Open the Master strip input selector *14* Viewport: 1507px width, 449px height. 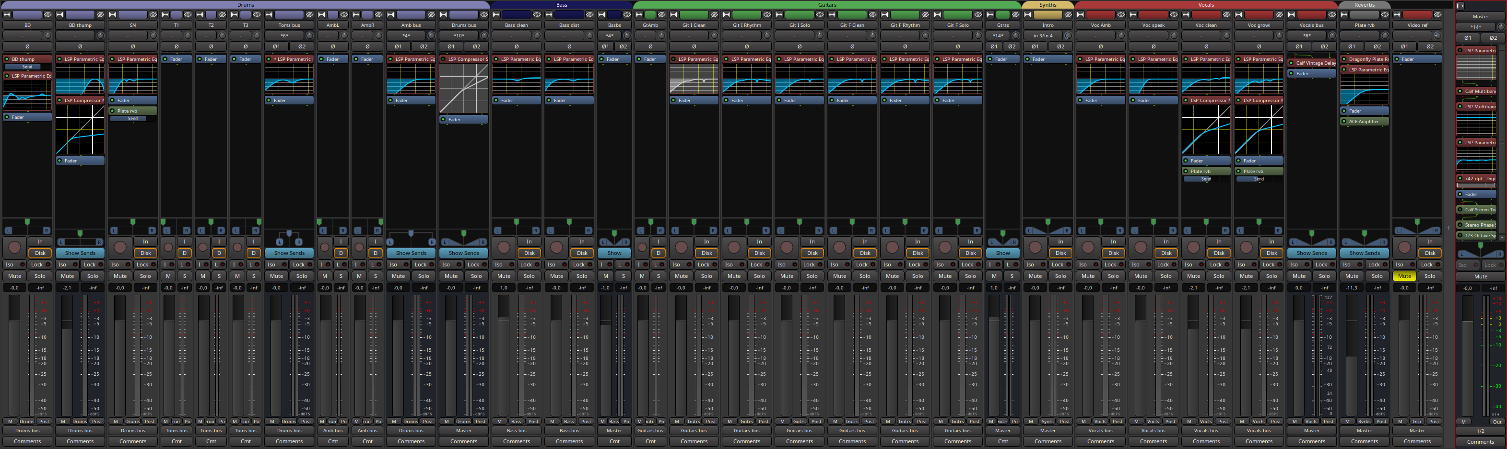(x=1476, y=27)
